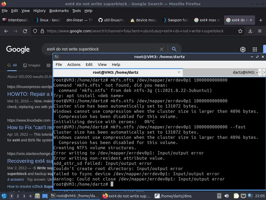This screenshot has height=200, width=266.
Task: Switch to 'linux - loset' tab
Action: pyautogui.click(x=48, y=20)
